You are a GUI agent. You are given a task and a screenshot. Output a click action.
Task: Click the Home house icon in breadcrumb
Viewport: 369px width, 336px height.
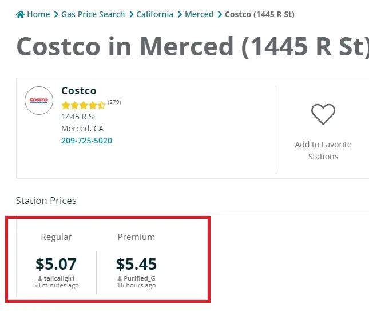[x=20, y=14]
